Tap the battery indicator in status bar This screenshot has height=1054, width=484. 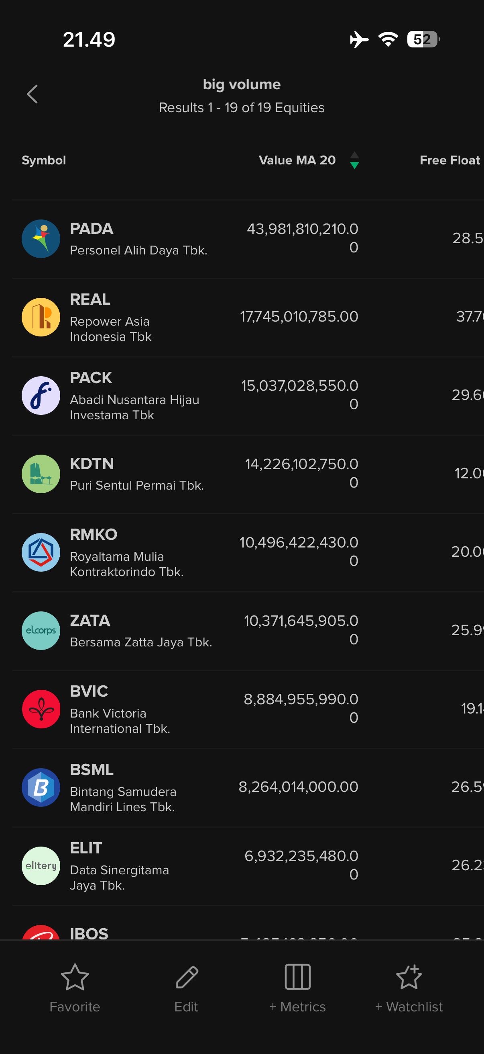click(423, 39)
